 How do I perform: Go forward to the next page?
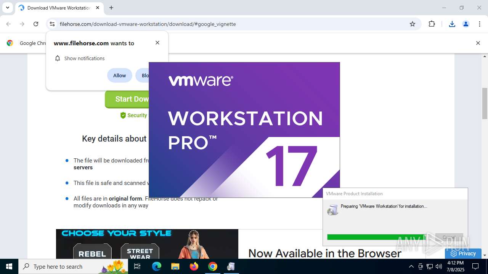[x=22, y=24]
